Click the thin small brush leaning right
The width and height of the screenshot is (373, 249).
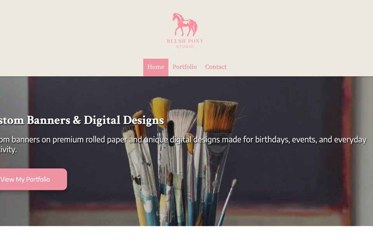(227, 200)
